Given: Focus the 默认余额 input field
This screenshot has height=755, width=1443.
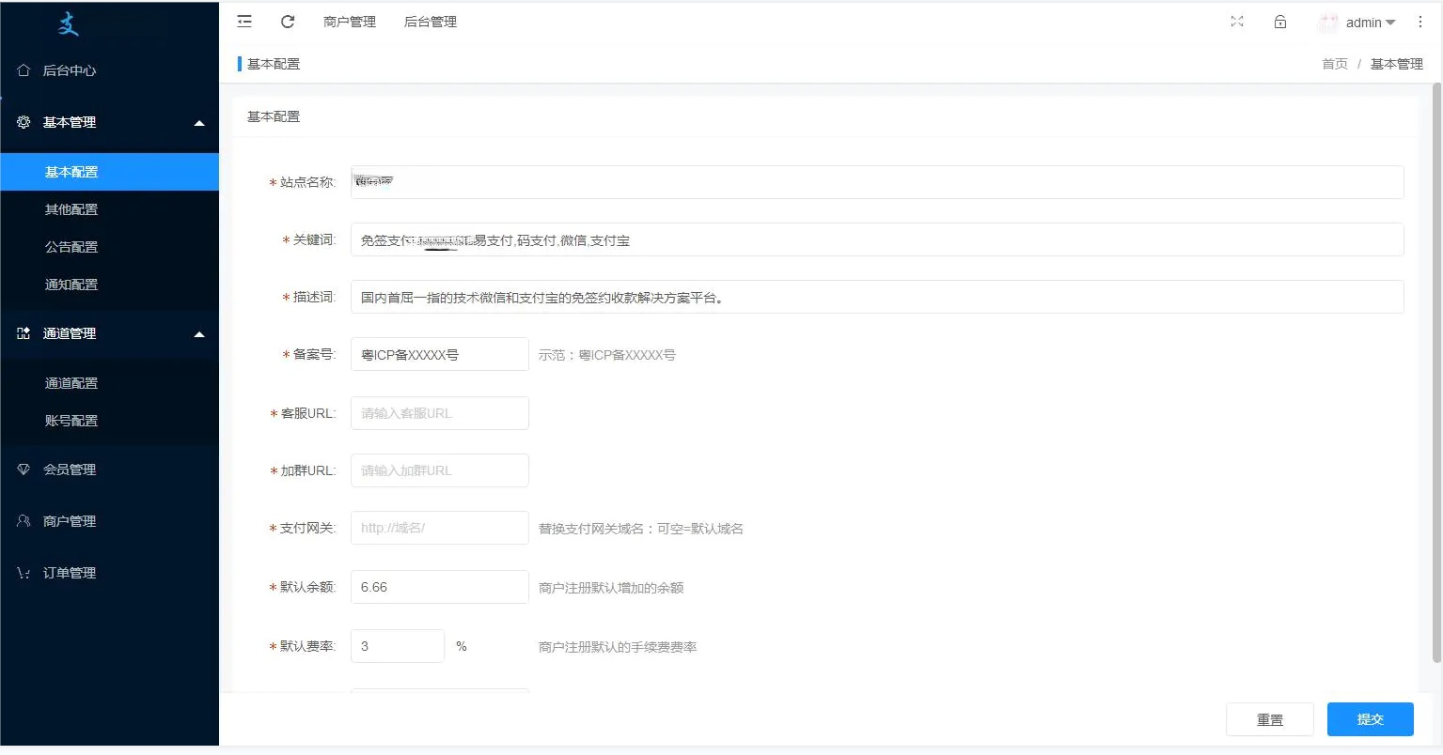Looking at the screenshot, I should [x=440, y=587].
